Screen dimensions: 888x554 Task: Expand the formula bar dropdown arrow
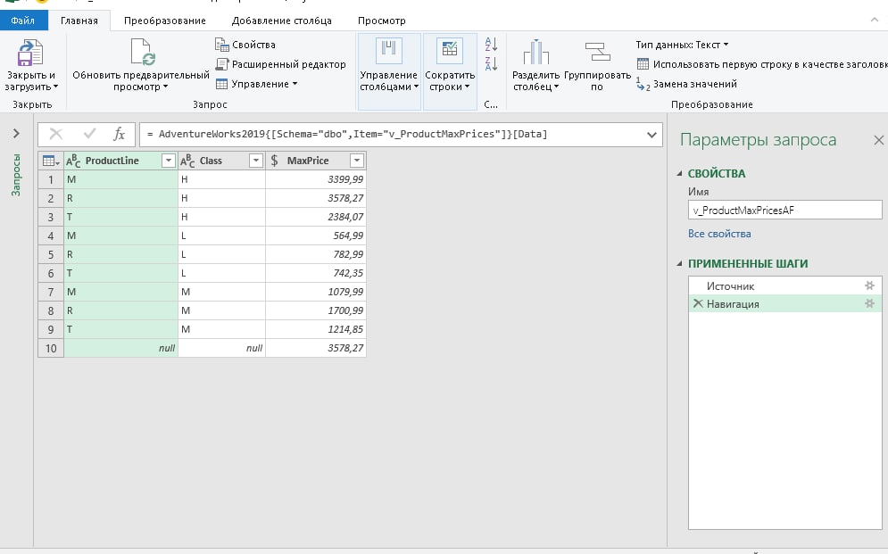[x=651, y=134]
